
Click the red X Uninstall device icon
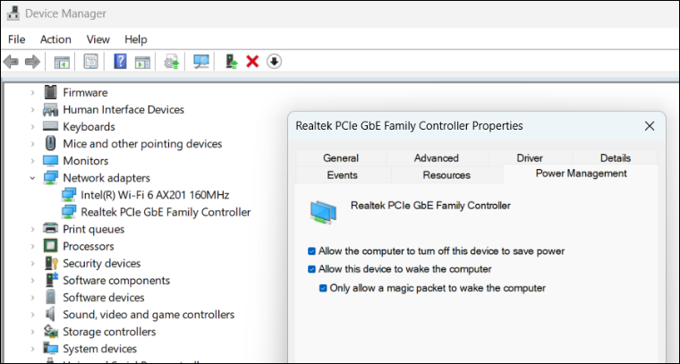coord(252,62)
